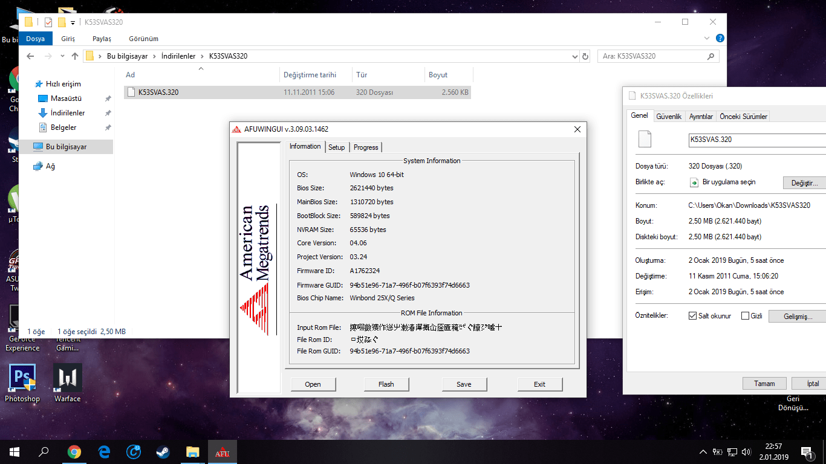The width and height of the screenshot is (826, 464).
Task: Open Warface desktop shortcut
Action: (67, 384)
